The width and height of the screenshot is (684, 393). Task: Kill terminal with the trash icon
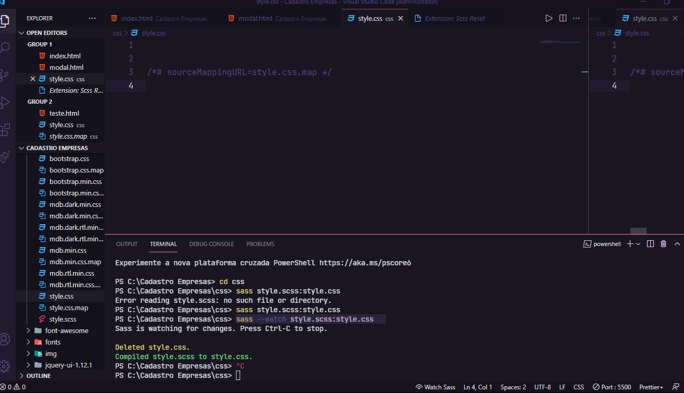(x=663, y=244)
